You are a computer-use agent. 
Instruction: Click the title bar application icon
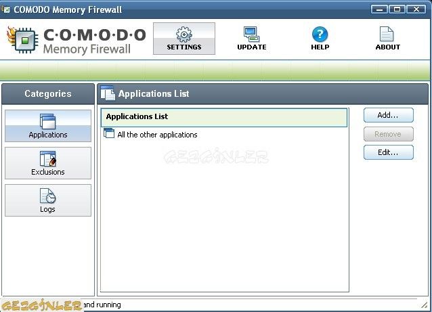tap(5, 9)
